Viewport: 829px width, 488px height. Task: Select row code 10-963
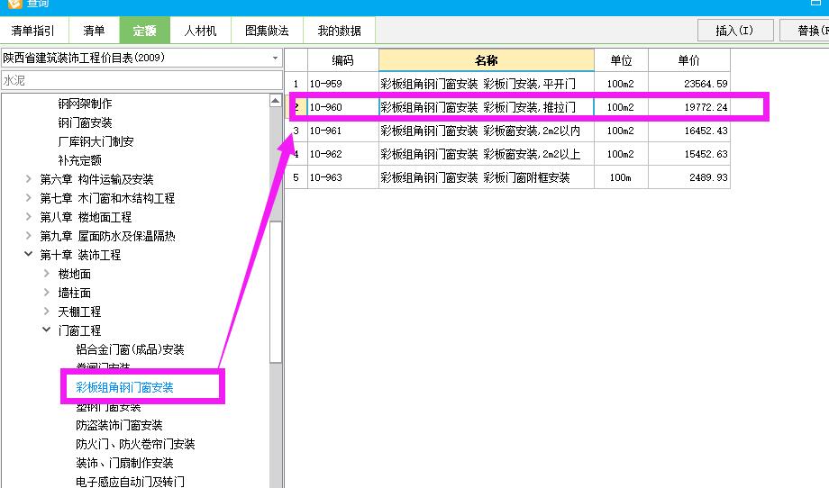click(x=342, y=177)
